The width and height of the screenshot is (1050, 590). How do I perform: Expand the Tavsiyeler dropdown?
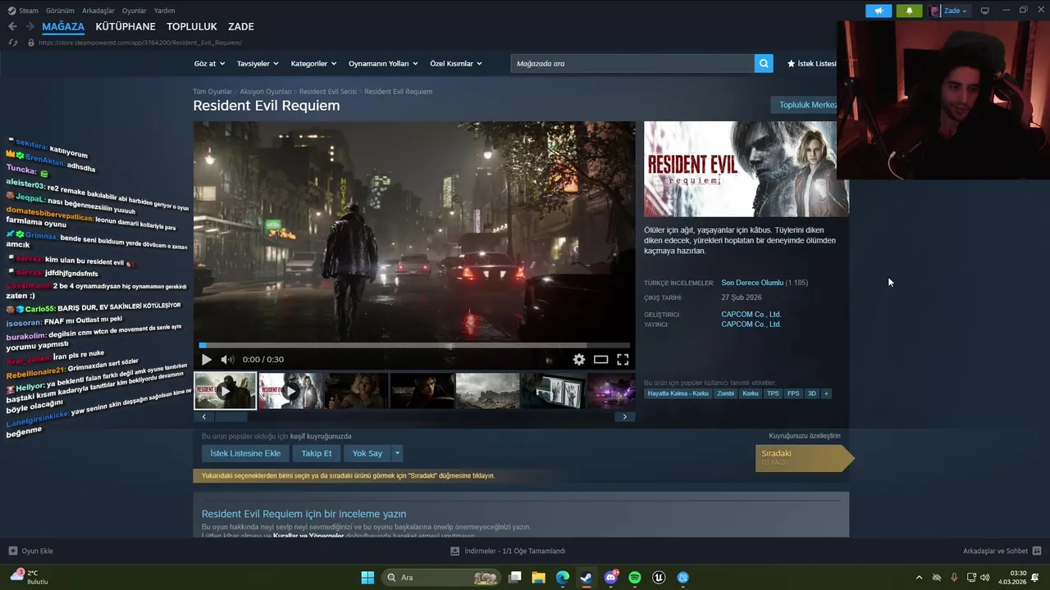pyautogui.click(x=258, y=63)
